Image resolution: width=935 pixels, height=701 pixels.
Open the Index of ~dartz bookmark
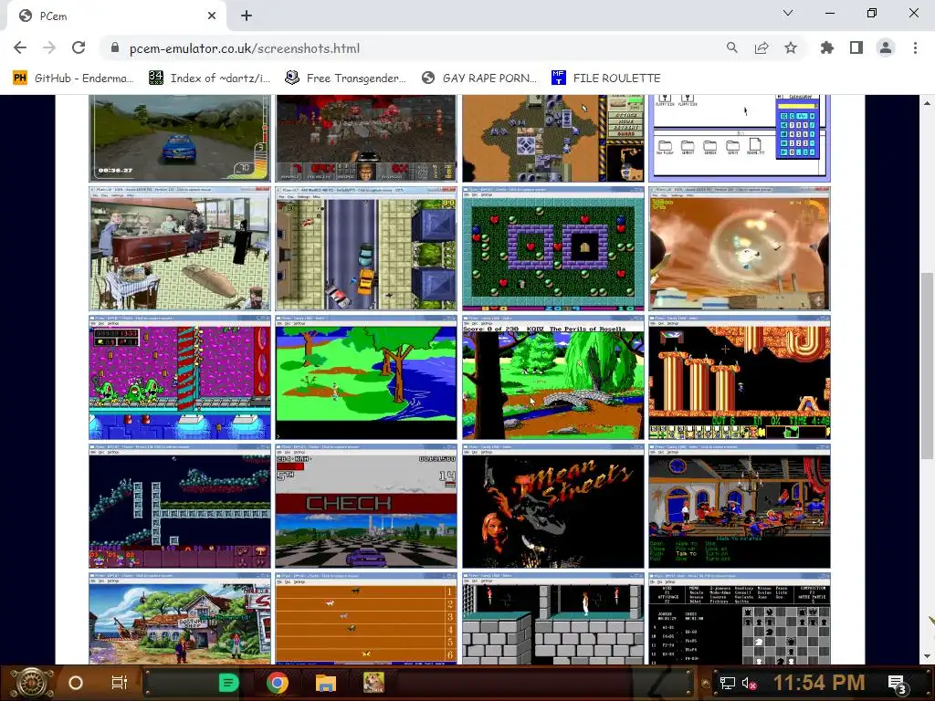pyautogui.click(x=210, y=78)
